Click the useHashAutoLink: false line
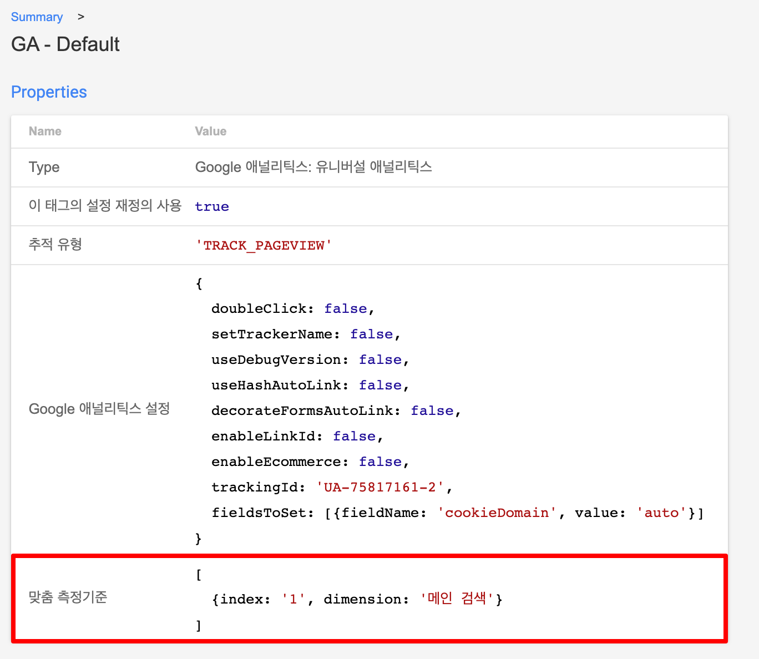759x659 pixels. [310, 385]
